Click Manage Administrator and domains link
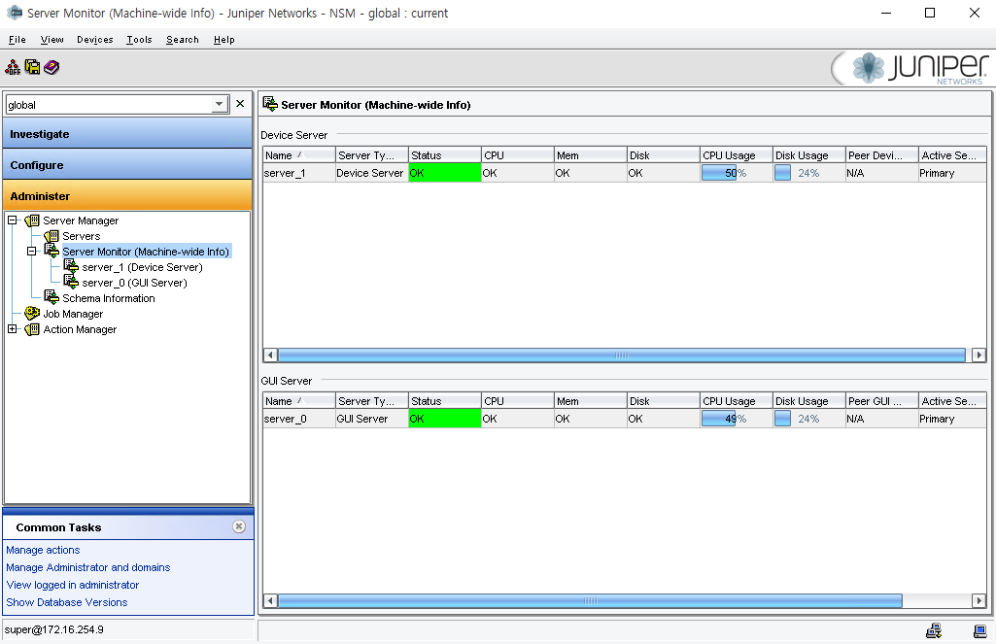Viewport: 996px width, 644px height. 88,567
